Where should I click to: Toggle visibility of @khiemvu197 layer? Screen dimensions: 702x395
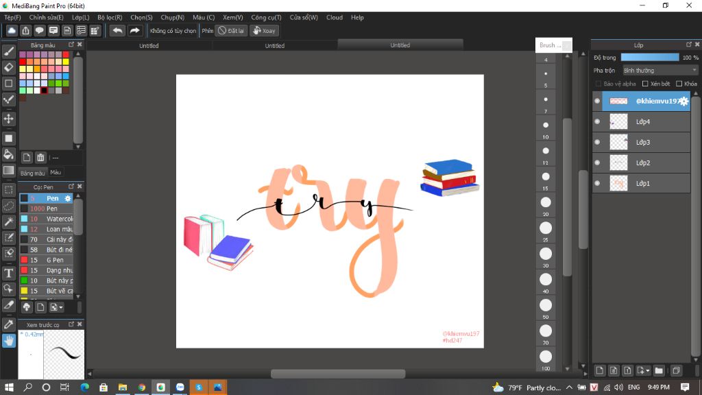point(597,101)
